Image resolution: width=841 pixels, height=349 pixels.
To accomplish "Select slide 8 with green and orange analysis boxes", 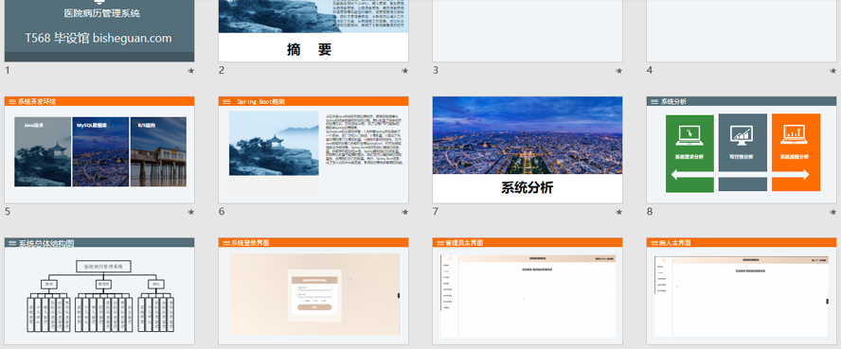I will pos(742,149).
